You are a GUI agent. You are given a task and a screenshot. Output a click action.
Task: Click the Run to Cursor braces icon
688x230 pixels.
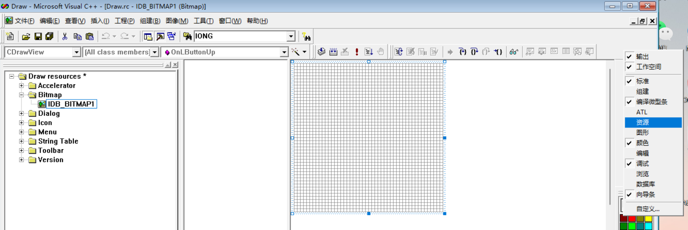click(x=498, y=52)
